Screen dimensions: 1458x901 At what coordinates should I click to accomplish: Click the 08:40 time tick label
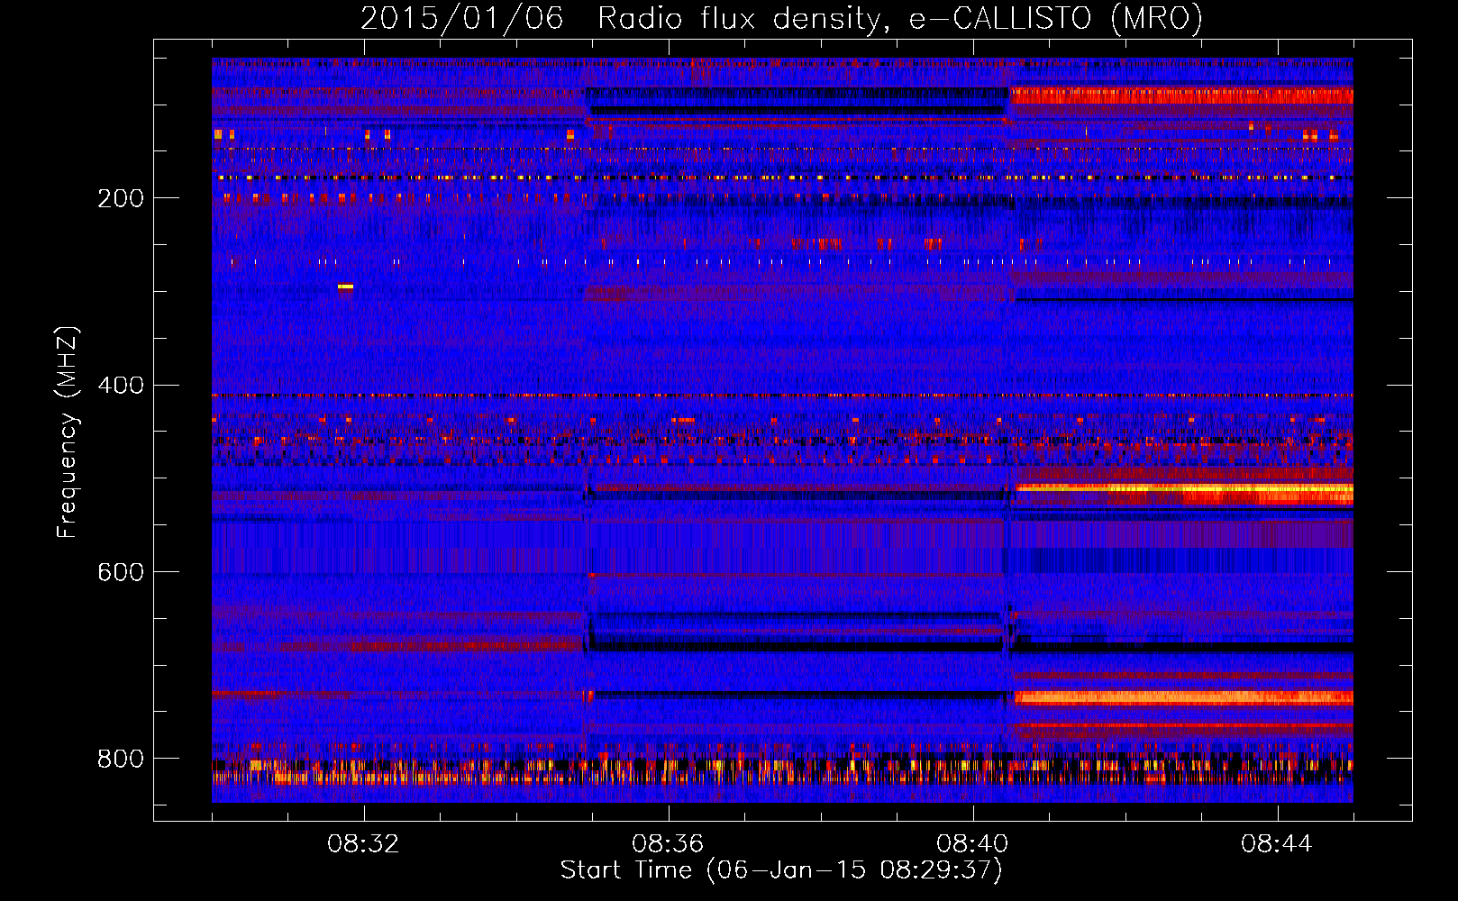point(972,844)
